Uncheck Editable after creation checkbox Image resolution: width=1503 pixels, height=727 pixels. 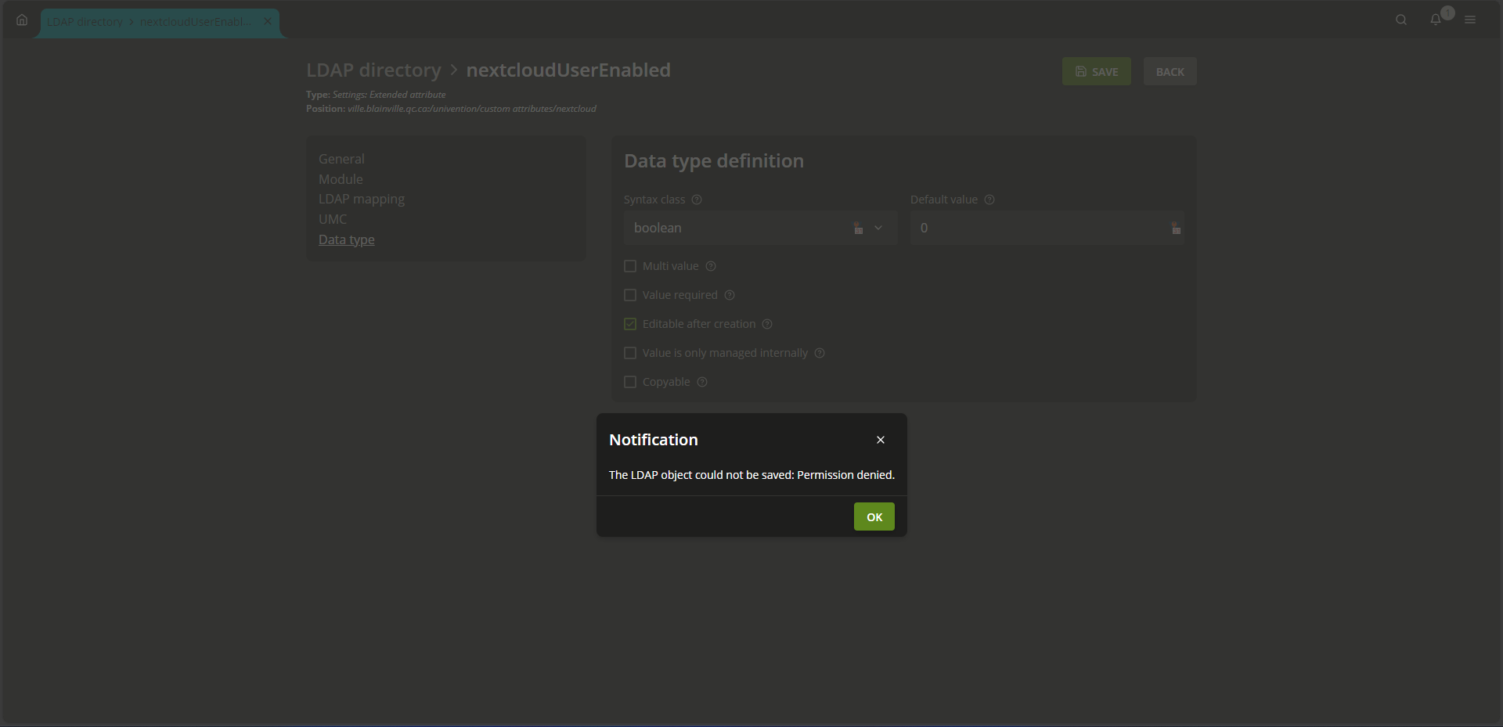pyautogui.click(x=630, y=324)
